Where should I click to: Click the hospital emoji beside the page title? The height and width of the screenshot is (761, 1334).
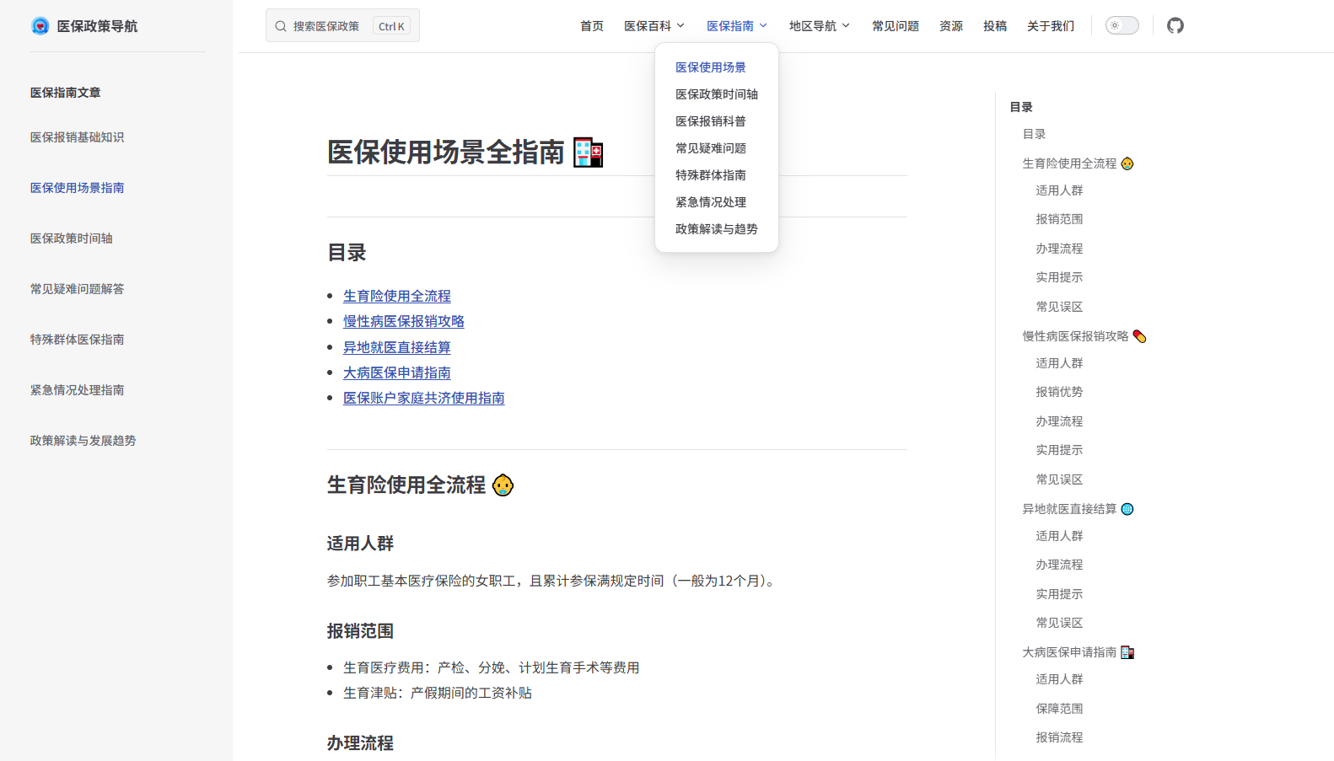click(588, 153)
